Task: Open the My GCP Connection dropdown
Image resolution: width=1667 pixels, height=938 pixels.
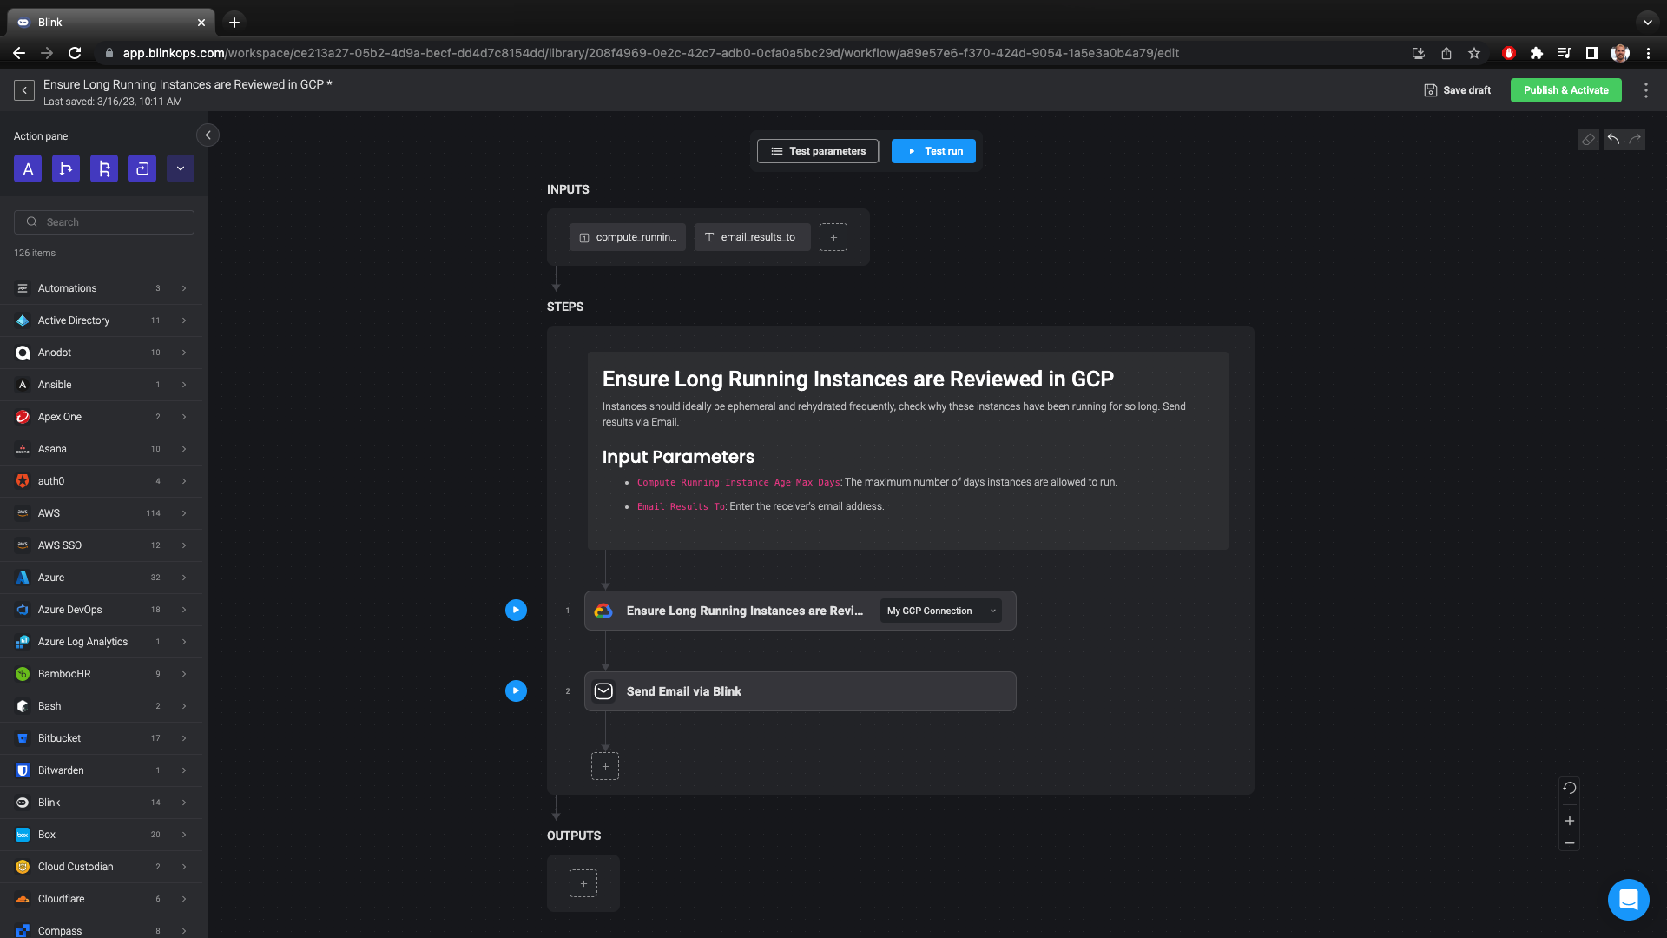Action: point(940,611)
